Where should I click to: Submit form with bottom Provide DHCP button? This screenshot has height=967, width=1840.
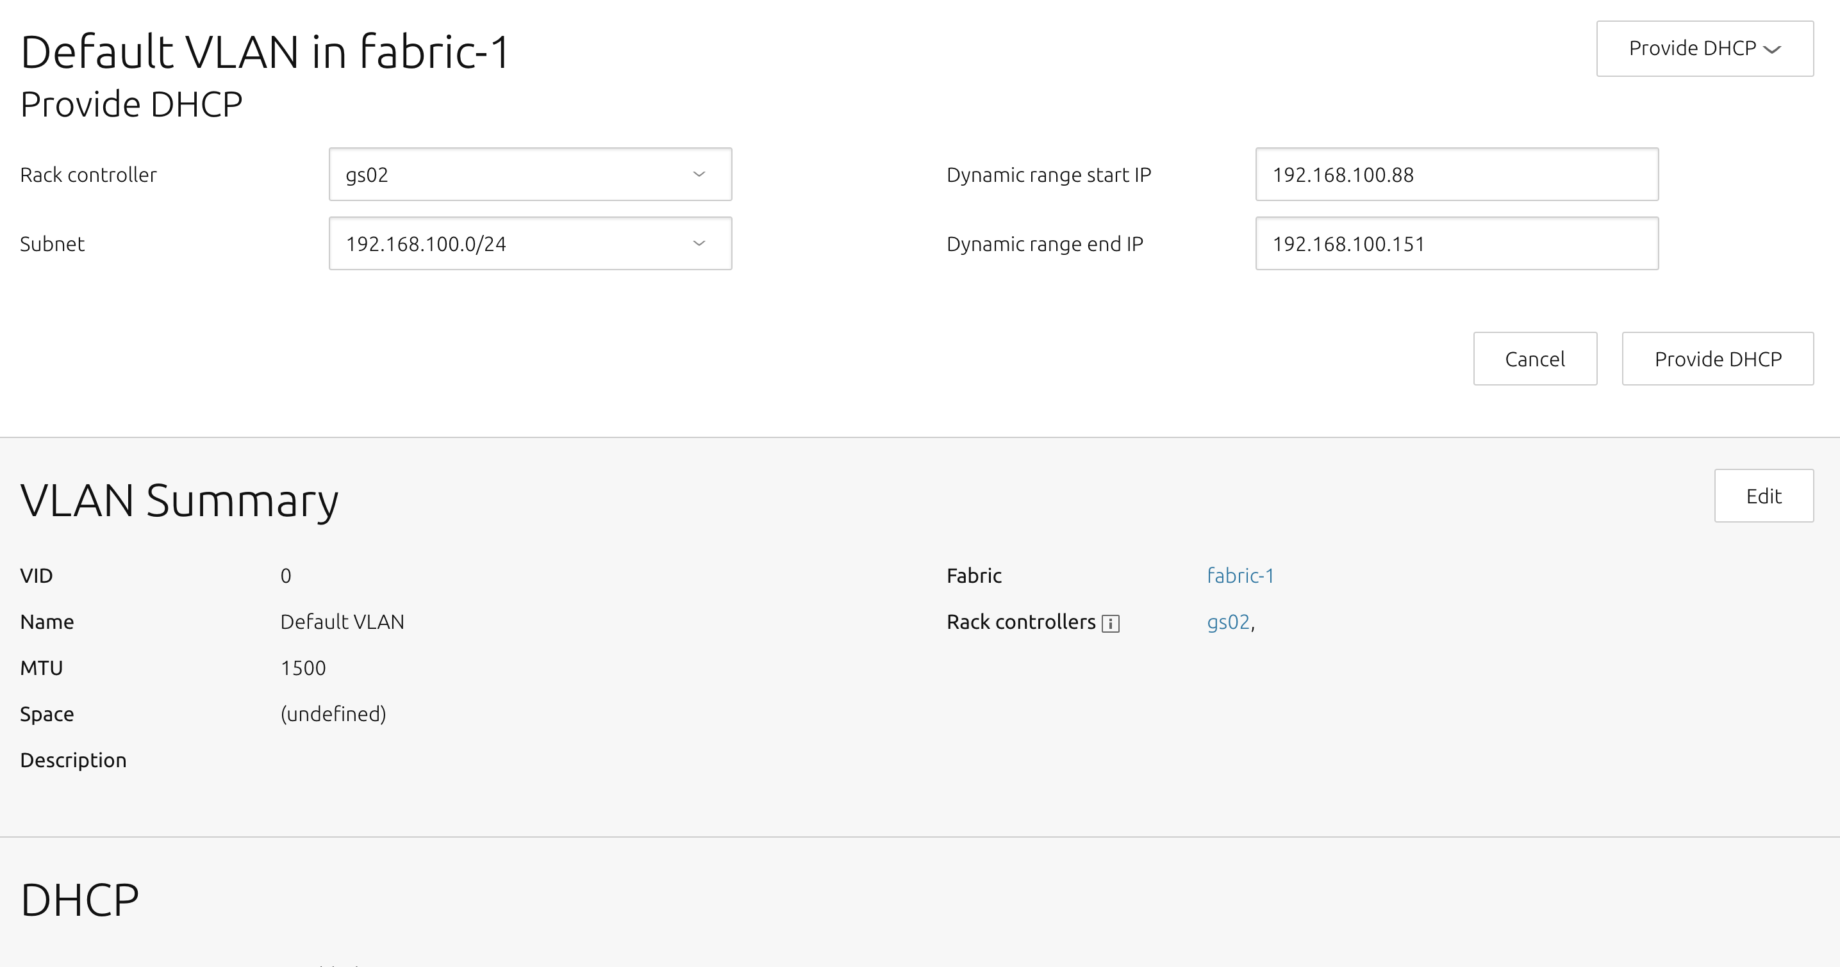(1717, 358)
